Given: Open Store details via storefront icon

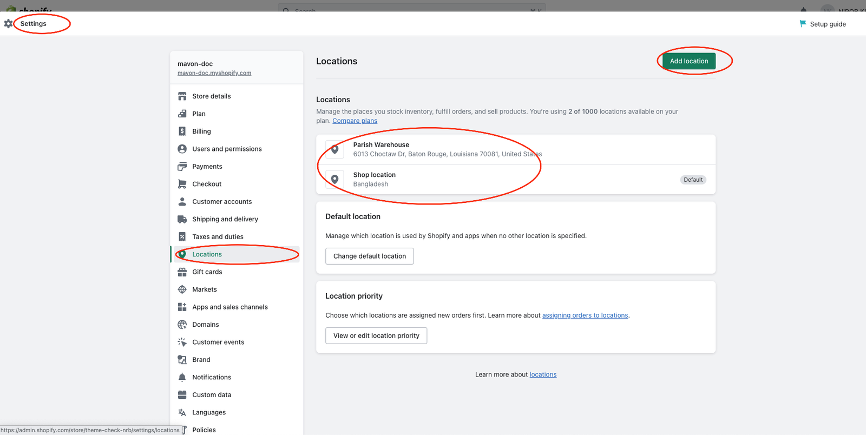Looking at the screenshot, I should pyautogui.click(x=182, y=96).
